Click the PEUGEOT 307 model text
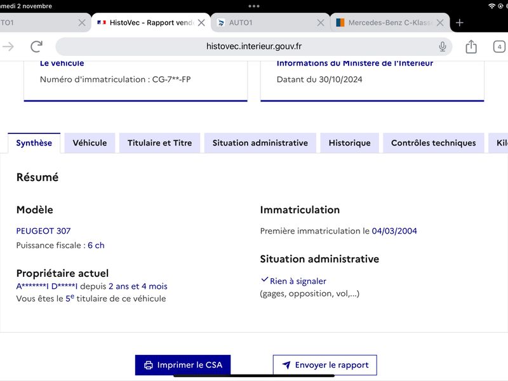This screenshot has height=381, width=508. (x=43, y=231)
